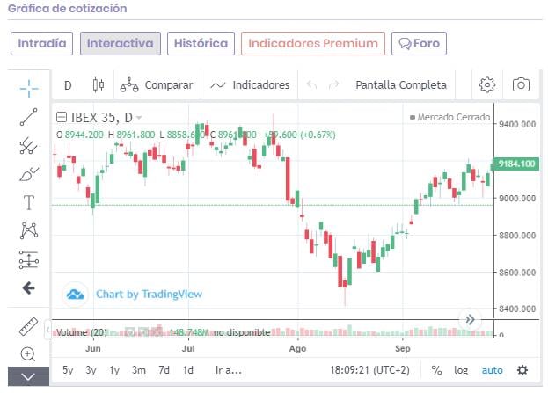Toggle log scale mode
This screenshot has height=393, width=548.
tap(461, 370)
